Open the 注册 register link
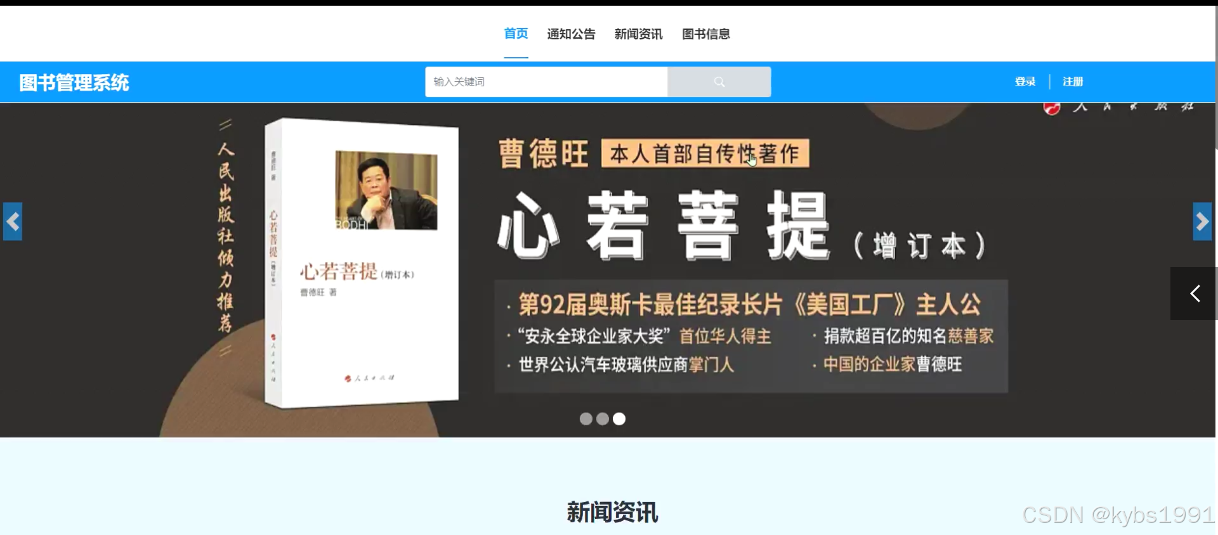This screenshot has width=1218, height=535. (x=1073, y=81)
